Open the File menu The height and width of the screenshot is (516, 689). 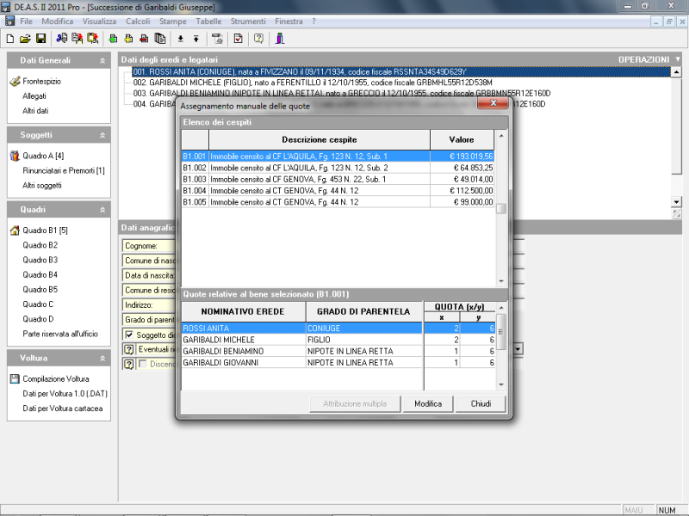(27, 21)
